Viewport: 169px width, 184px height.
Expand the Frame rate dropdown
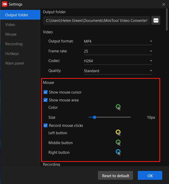click(x=118, y=51)
